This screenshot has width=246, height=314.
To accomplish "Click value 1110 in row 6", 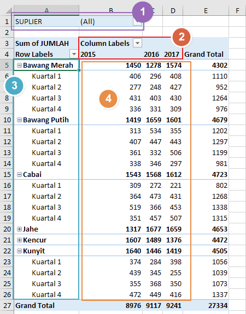I will pos(220,76).
